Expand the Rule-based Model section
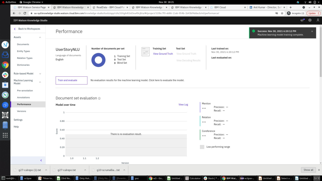 click(x=40, y=74)
